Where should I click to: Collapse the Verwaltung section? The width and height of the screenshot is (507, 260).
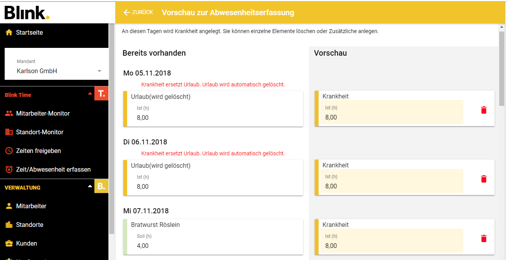90,186
